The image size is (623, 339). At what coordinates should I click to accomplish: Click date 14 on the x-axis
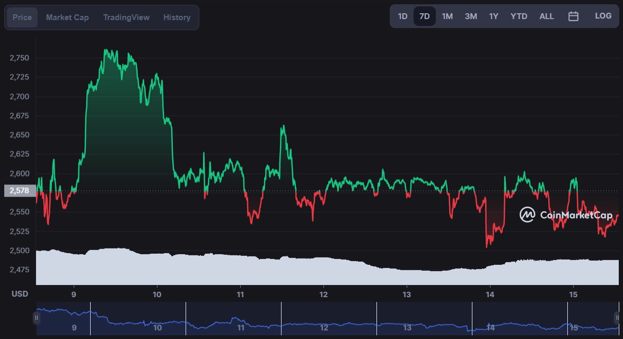click(490, 295)
